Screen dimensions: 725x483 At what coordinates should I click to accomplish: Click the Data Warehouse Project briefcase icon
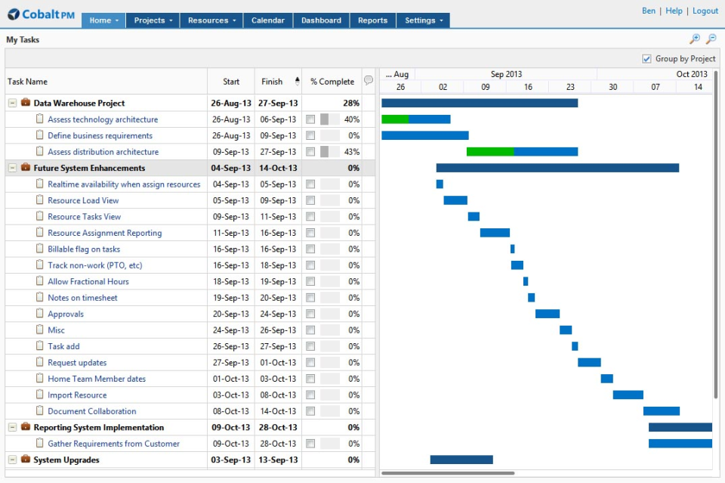pos(25,103)
